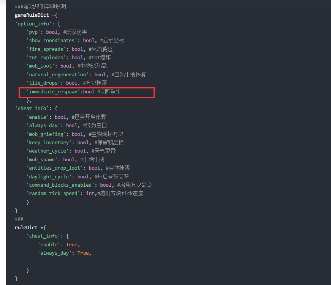Click the '#开启昼夜交替' comment
The height and width of the screenshot is (285, 331).
click(x=112, y=177)
